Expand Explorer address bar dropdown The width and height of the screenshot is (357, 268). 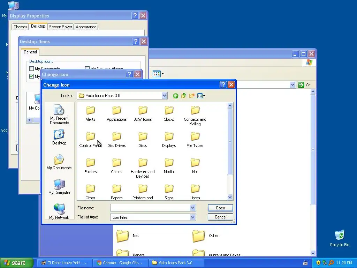[x=293, y=85]
